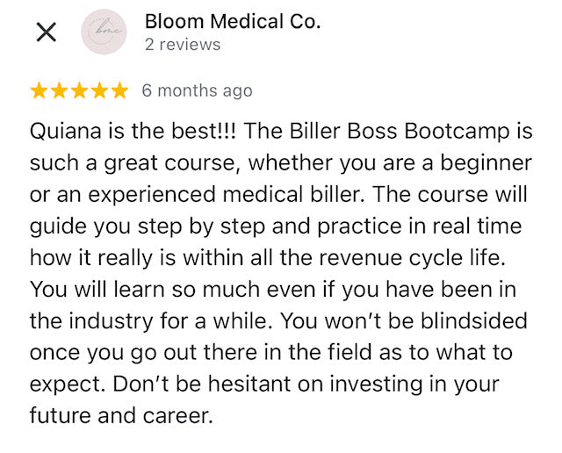
Task: Click the "2 reviews" count text
Action: pos(183,45)
